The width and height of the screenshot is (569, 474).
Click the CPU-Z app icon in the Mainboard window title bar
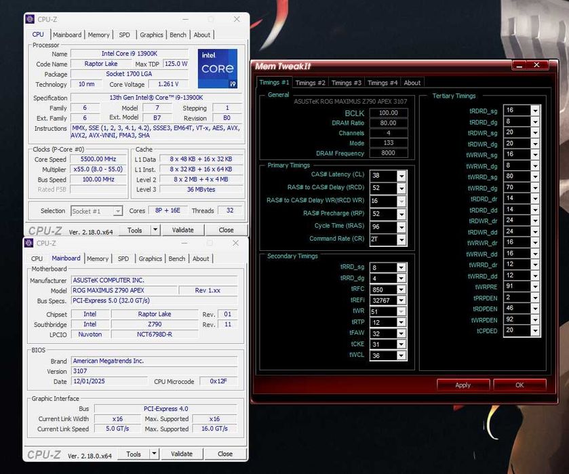pos(29,243)
